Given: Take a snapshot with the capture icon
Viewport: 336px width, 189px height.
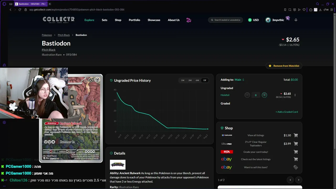Looking at the screenshot, I should (290, 10).
